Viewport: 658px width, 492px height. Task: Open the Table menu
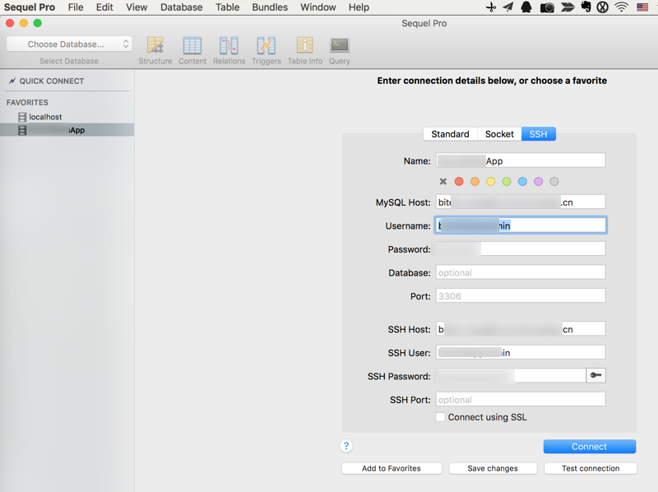point(228,7)
